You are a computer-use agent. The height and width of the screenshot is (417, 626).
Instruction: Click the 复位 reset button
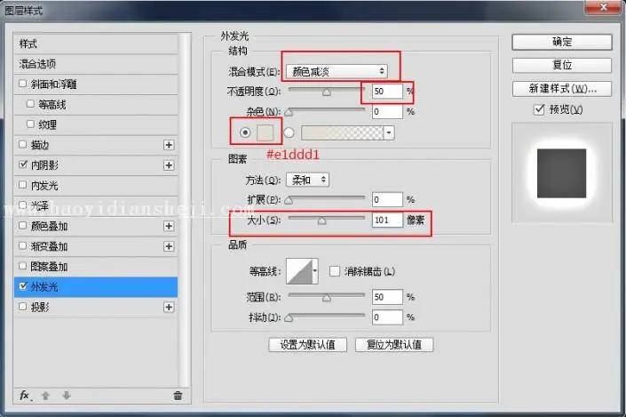(x=562, y=65)
